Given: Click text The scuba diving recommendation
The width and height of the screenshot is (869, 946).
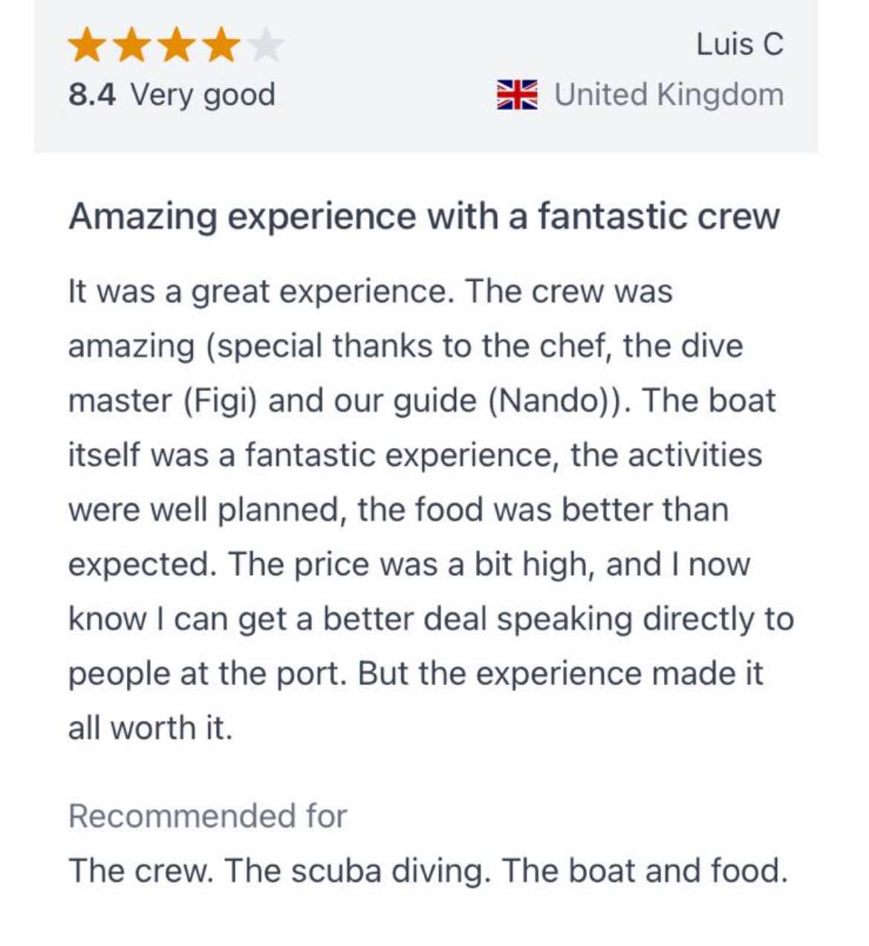Looking at the screenshot, I should pyautogui.click(x=357, y=871).
